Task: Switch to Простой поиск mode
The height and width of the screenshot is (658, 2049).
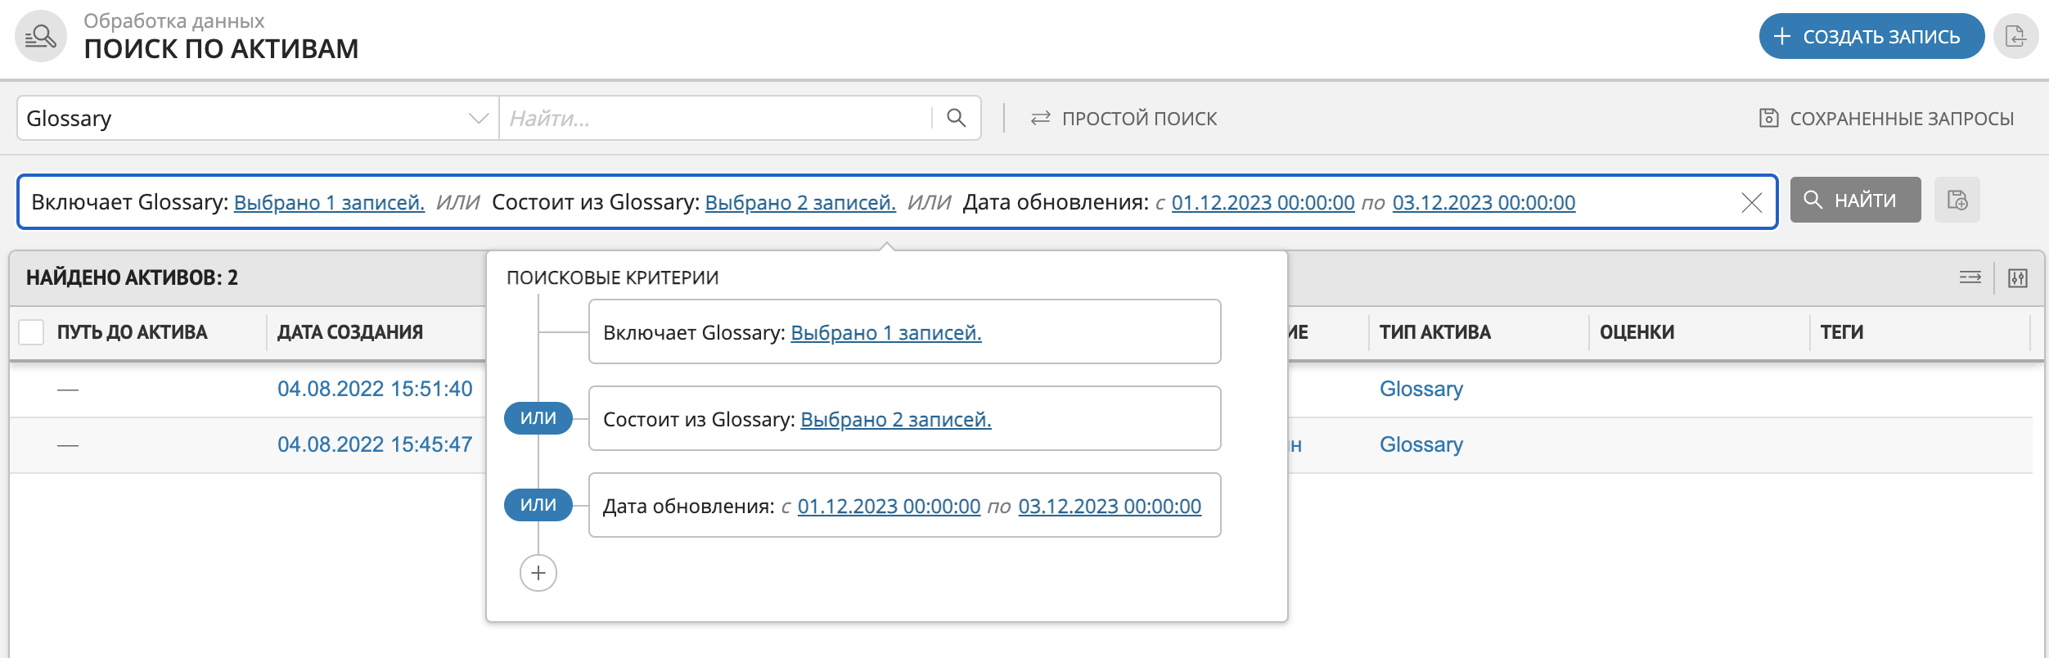Action: (1124, 119)
